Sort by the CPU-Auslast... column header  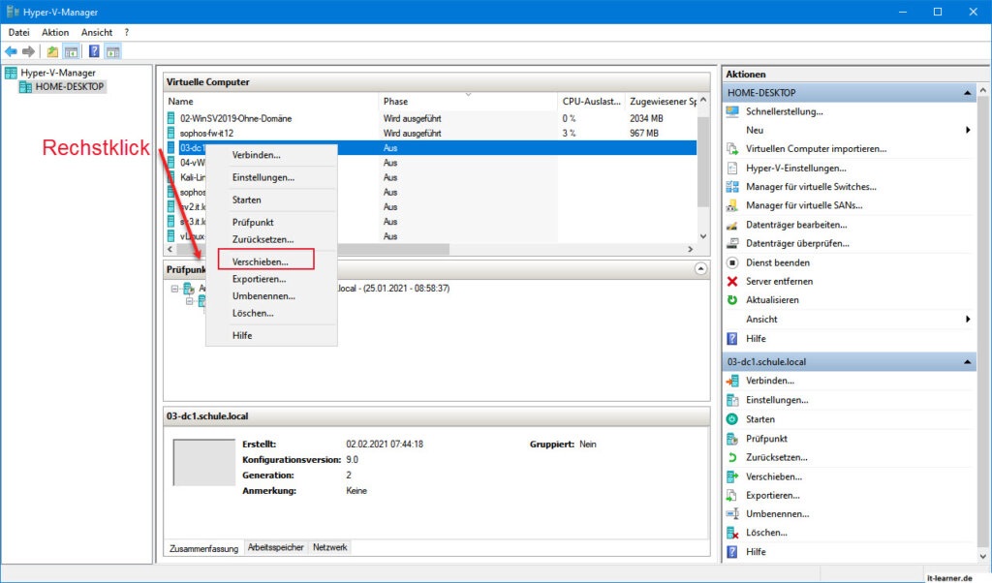click(592, 101)
